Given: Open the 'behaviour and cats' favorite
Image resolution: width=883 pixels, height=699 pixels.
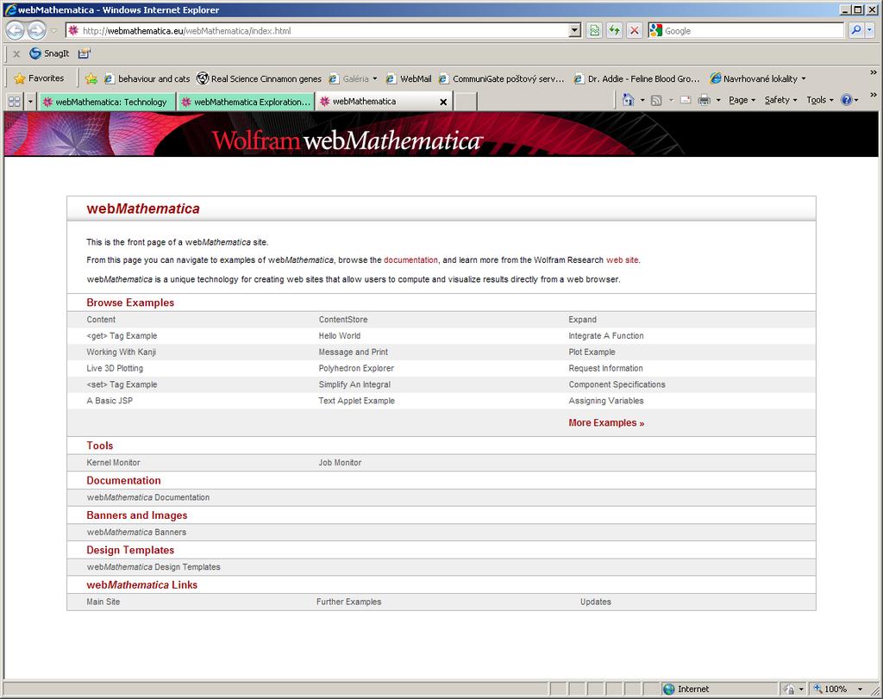Looking at the screenshot, I should click(147, 78).
